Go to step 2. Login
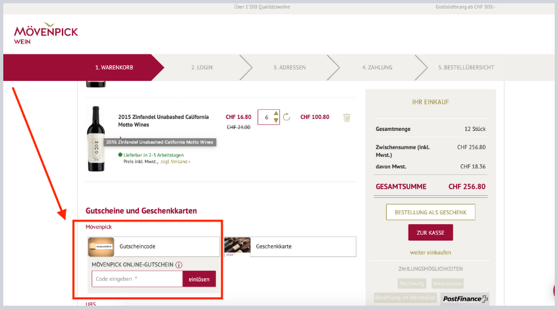The height and width of the screenshot is (309, 558). coord(202,68)
